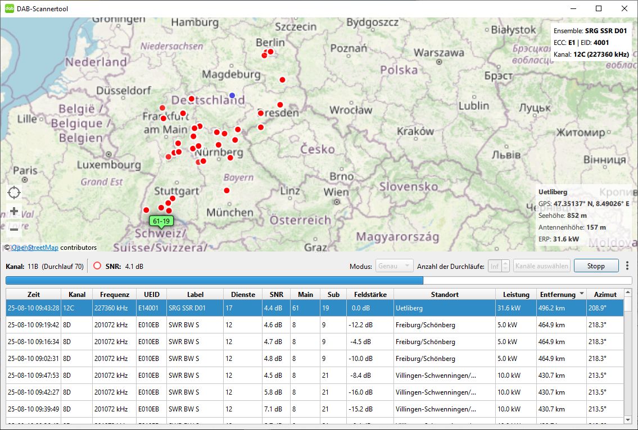Click the SNR column header
This screenshot has height=430, width=638.
click(276, 294)
